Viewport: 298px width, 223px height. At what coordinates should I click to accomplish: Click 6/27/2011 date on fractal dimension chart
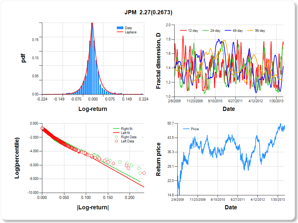coord(235,101)
